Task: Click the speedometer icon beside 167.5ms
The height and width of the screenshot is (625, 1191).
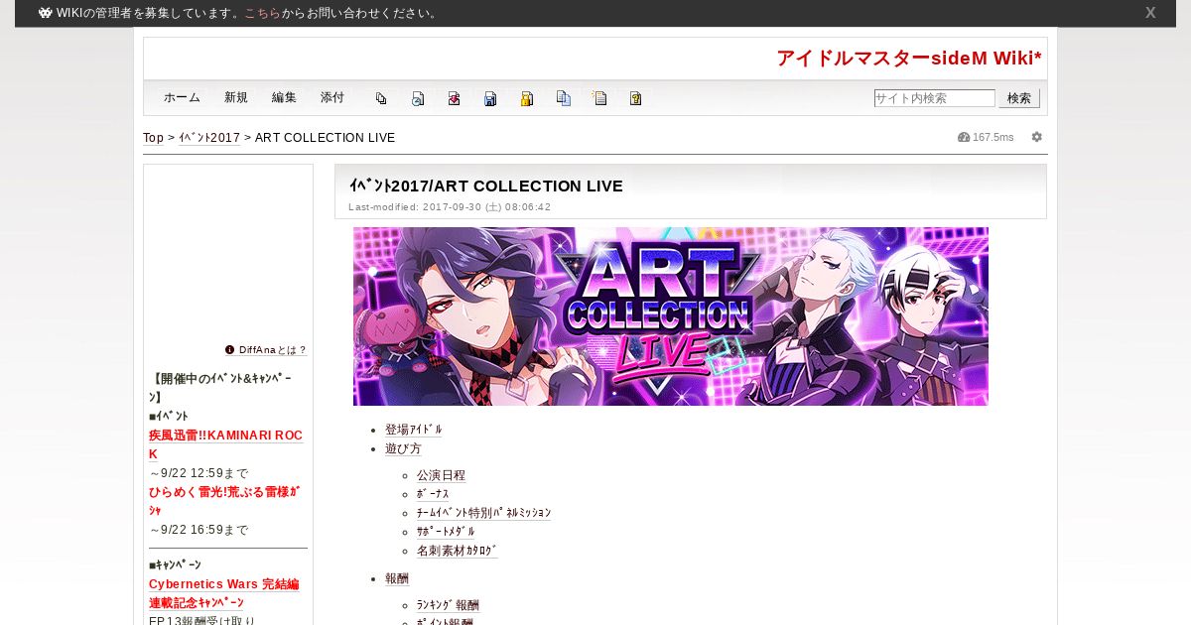Action: [x=964, y=137]
